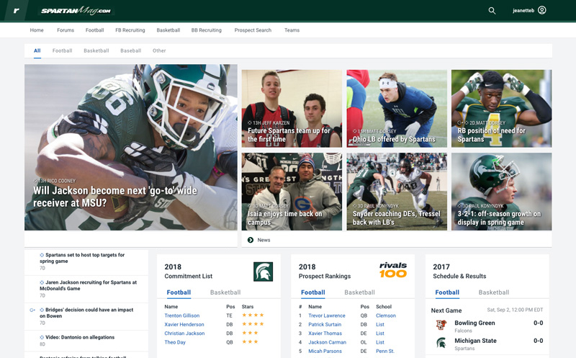Click the List link for Patrick Surtain
The image size is (576, 358).
point(380,324)
